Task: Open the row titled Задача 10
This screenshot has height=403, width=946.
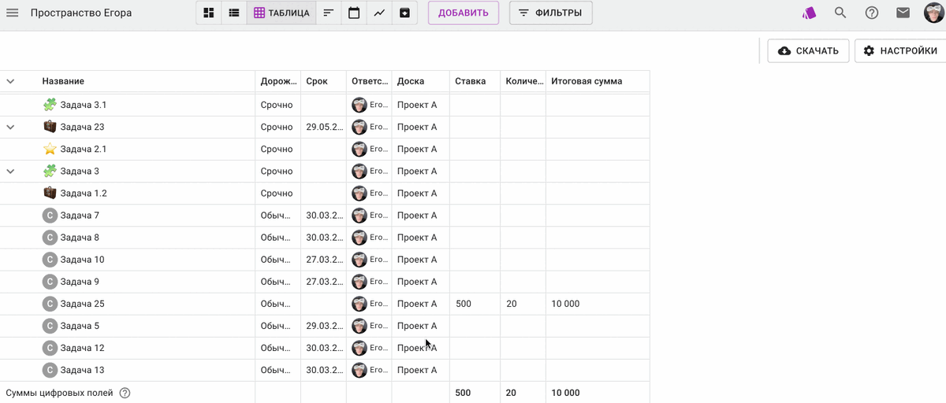Action: click(x=82, y=259)
